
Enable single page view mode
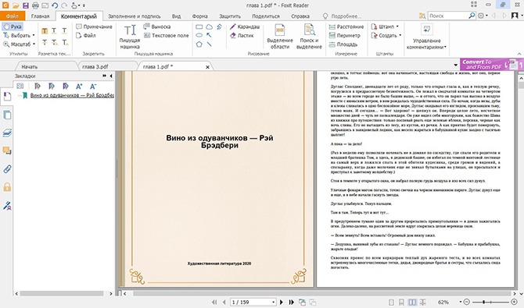tap(391, 302)
